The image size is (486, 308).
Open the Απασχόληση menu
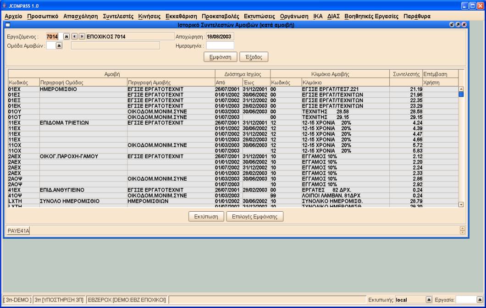[81, 16]
